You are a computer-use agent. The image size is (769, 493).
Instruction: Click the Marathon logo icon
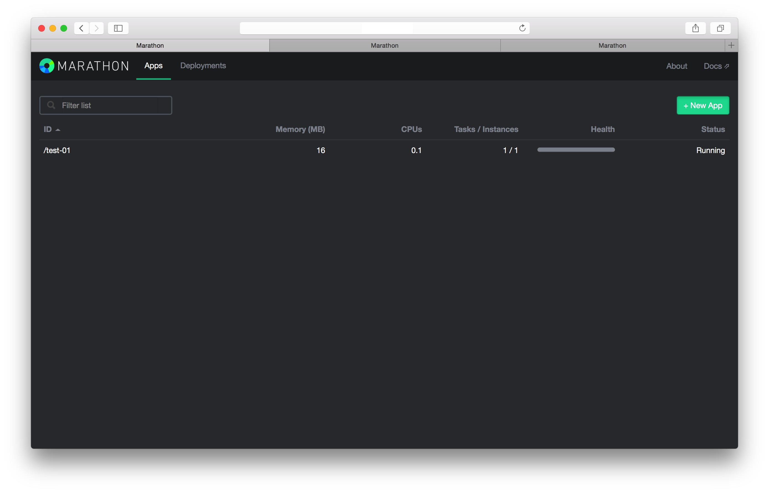coord(47,66)
